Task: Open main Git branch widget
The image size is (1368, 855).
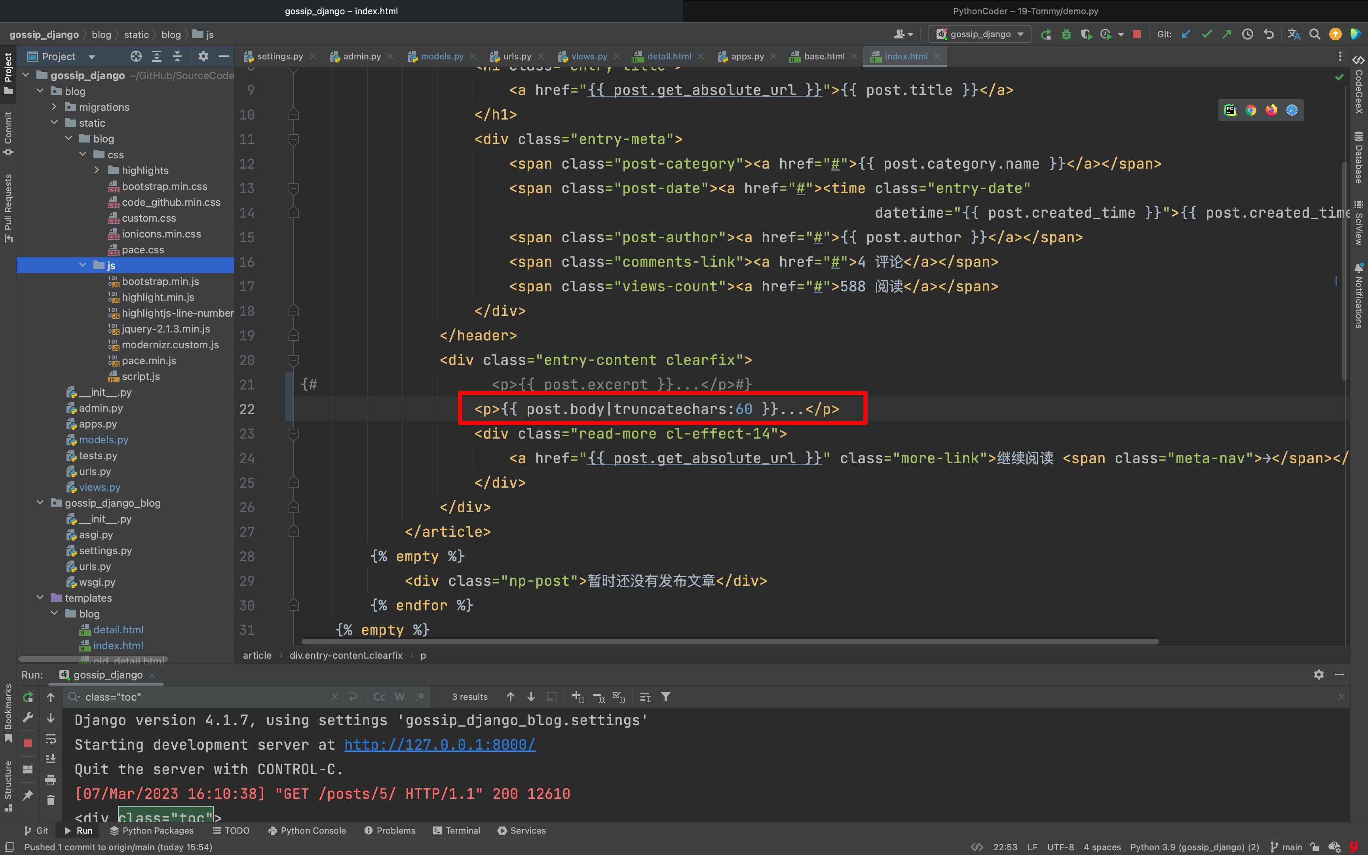Action: [1286, 847]
